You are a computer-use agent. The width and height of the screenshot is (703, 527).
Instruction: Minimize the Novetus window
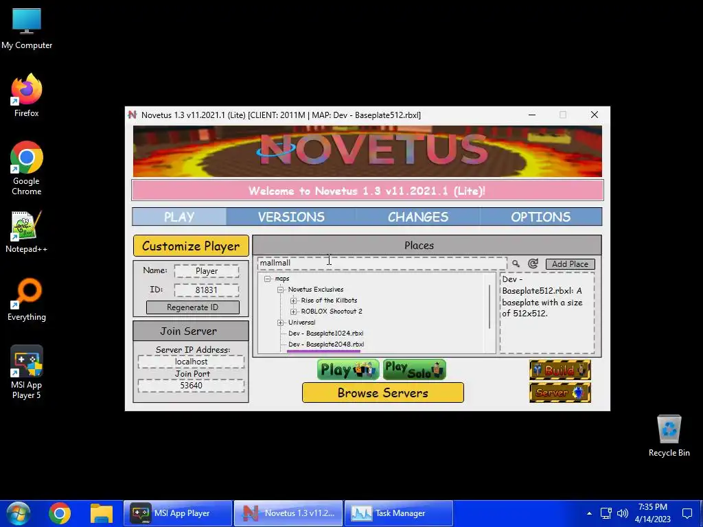tap(532, 115)
